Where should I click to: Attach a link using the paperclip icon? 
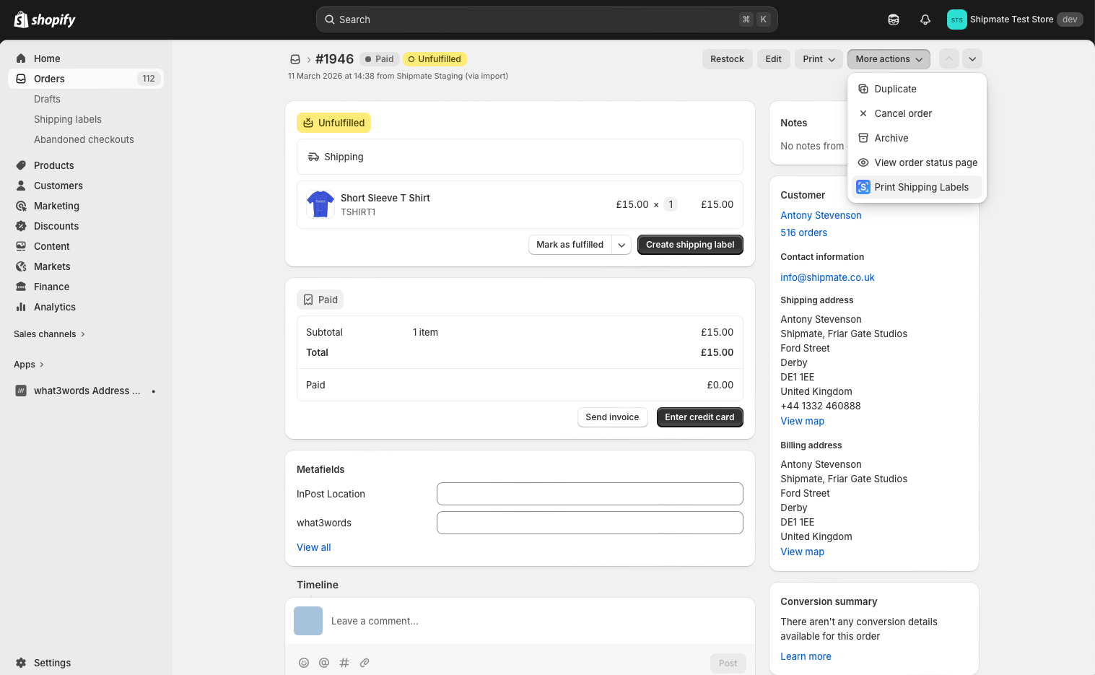[x=365, y=663]
